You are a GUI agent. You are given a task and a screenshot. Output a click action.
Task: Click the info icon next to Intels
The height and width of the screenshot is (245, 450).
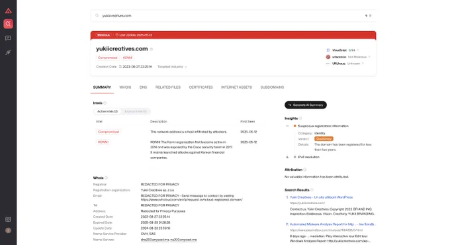pos(105,103)
